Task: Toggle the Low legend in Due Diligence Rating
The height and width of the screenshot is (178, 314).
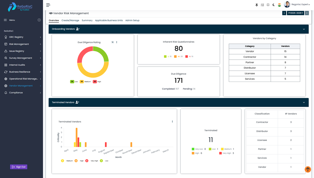Action: point(74,82)
